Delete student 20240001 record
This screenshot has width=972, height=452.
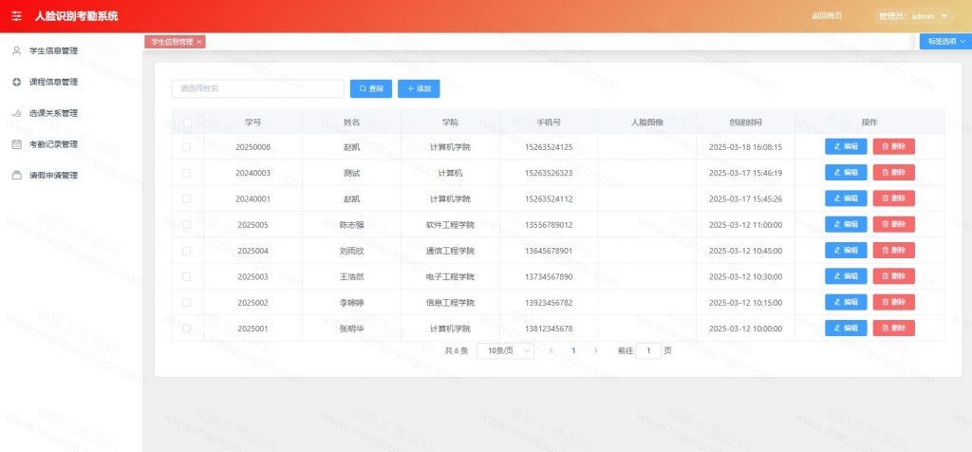click(x=894, y=198)
